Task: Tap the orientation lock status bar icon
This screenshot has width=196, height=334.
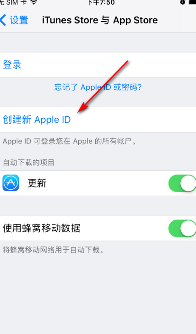Action: [x=183, y=2]
